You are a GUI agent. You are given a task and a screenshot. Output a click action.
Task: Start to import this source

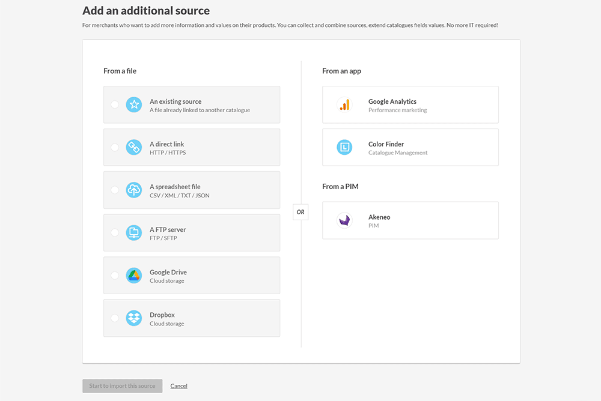pyautogui.click(x=122, y=385)
